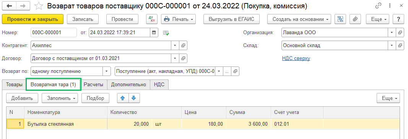Screen dimensions: 408x139
Task: Open Создать на основании menu
Action: pyautogui.click(x=299, y=19)
